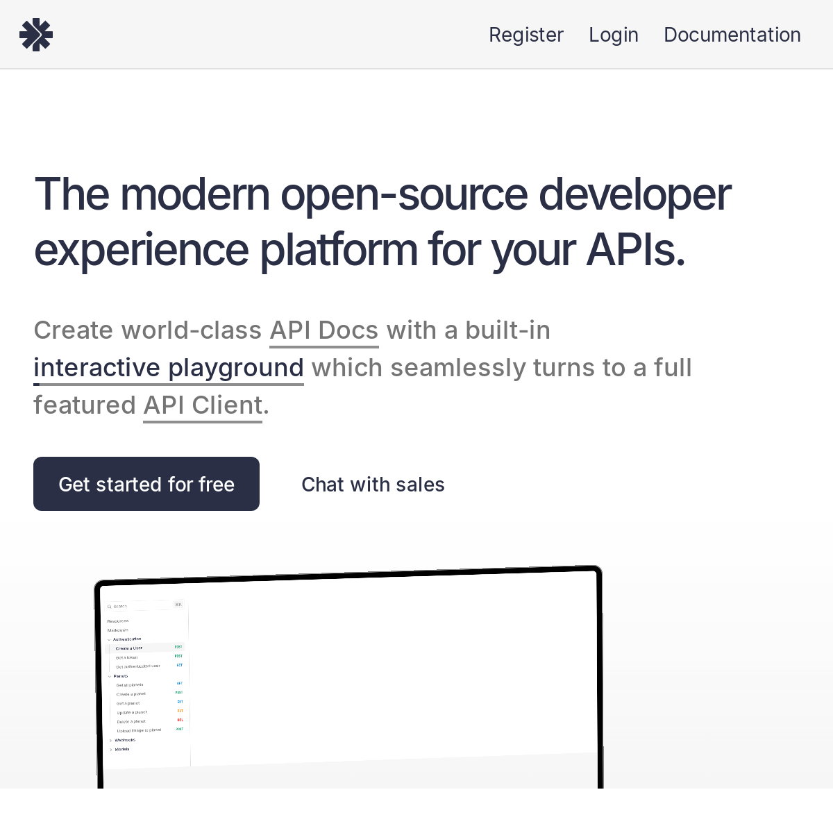Click the Search field in the mockup sidebar
Image resolution: width=833 pixels, height=833 pixels.
(x=139, y=606)
